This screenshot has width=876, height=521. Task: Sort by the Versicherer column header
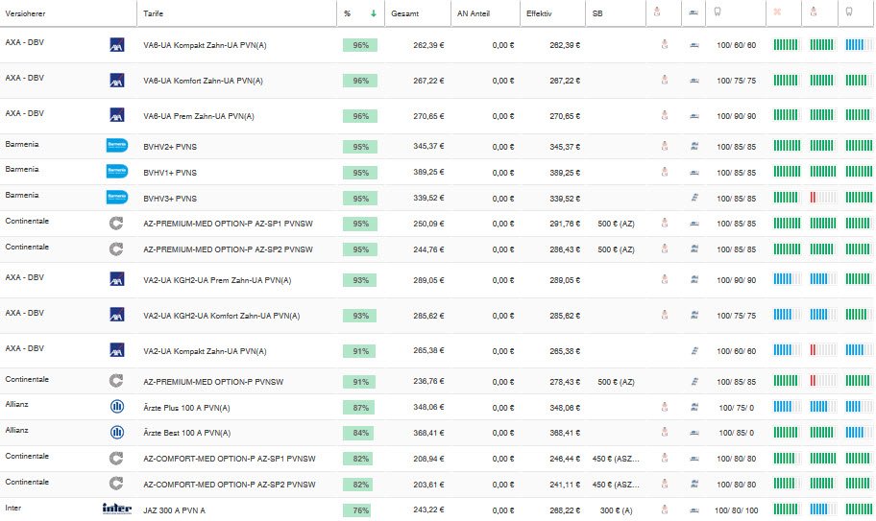point(26,13)
